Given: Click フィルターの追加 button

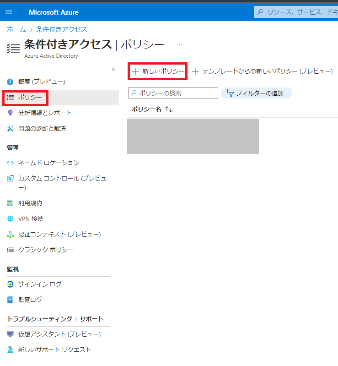Looking at the screenshot, I should (256, 93).
